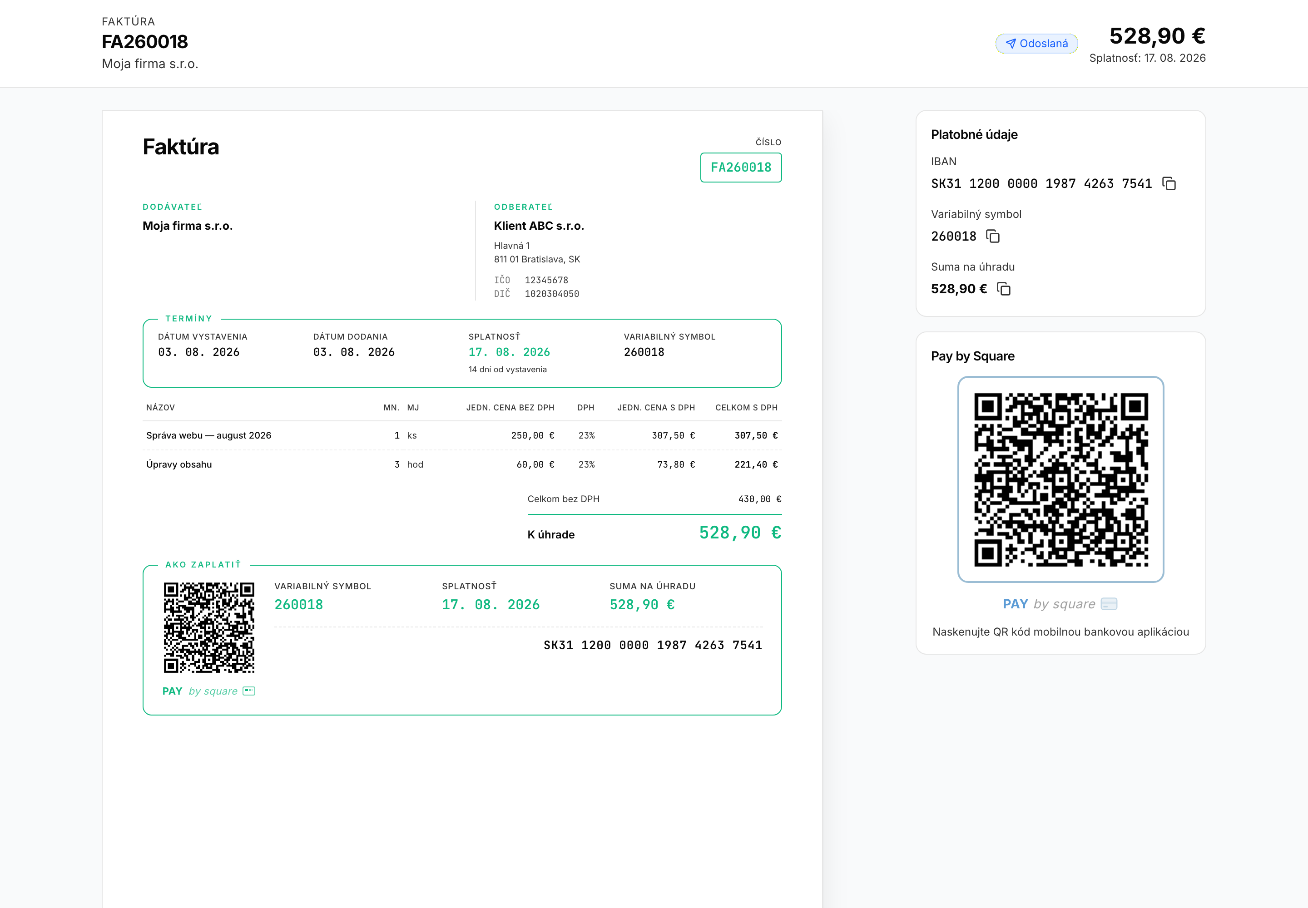Click the Splatnosť date in Ako zaplatiť
1308x908 pixels.
[490, 605]
